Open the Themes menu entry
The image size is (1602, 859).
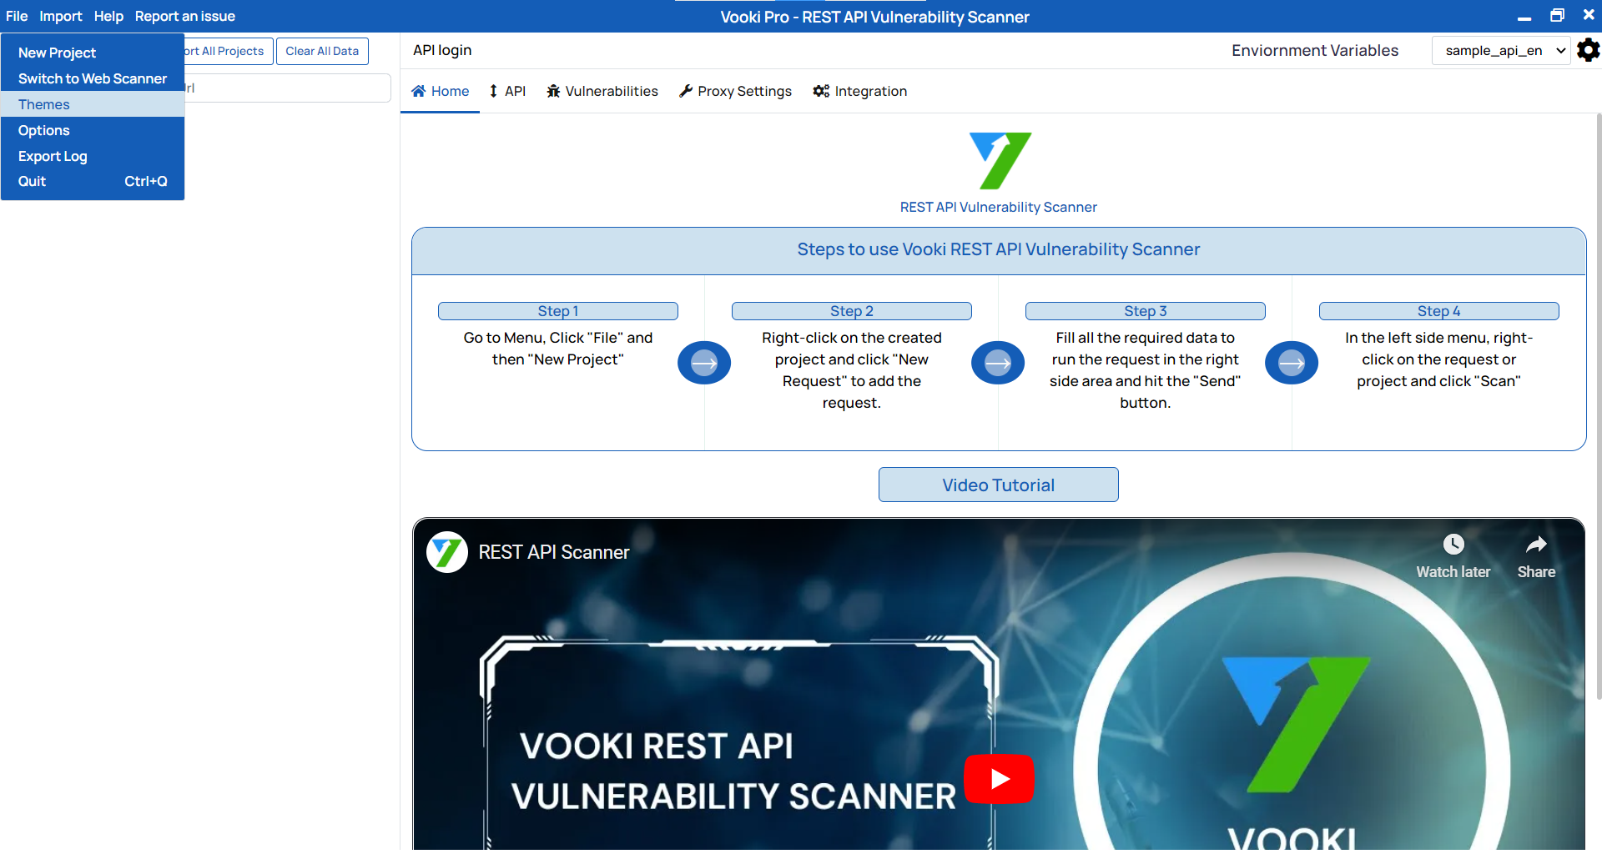(x=93, y=104)
